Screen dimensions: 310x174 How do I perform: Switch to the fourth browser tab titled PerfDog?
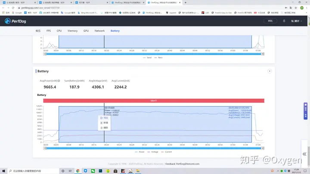(x=127, y=3)
